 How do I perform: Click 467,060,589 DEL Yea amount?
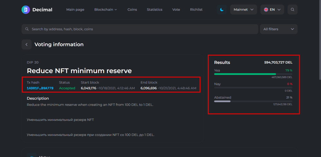pos(282,77)
